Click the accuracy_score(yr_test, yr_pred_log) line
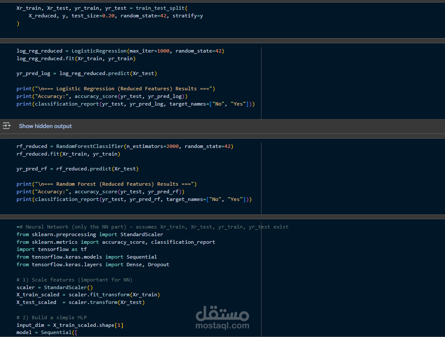 click(x=102, y=96)
